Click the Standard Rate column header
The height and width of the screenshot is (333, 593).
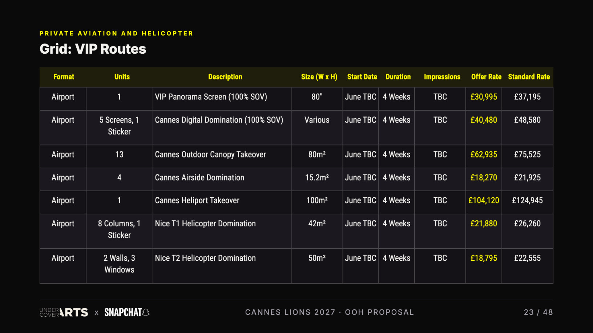[529, 77]
